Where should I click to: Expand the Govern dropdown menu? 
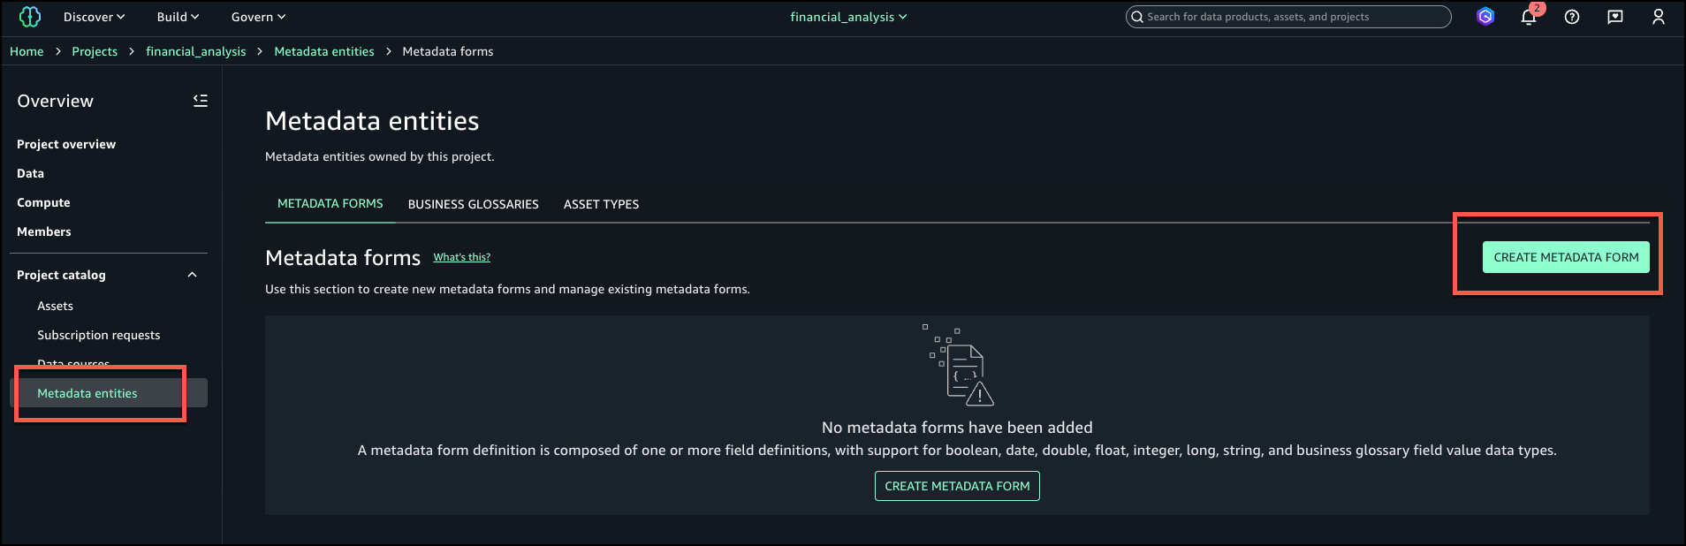[258, 17]
